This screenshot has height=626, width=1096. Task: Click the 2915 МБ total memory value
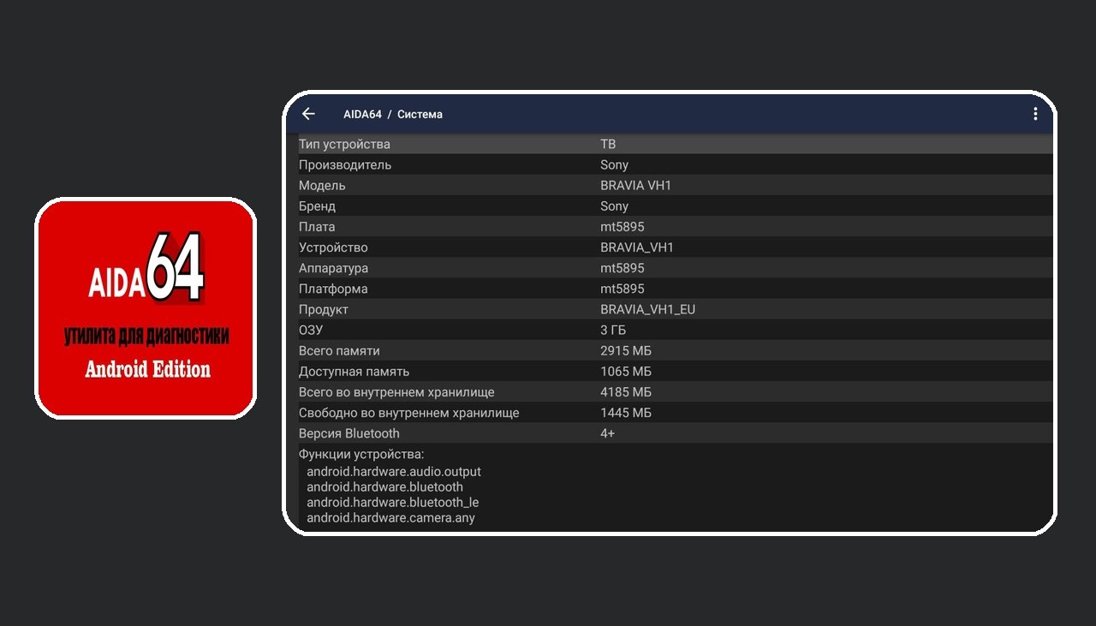click(626, 350)
